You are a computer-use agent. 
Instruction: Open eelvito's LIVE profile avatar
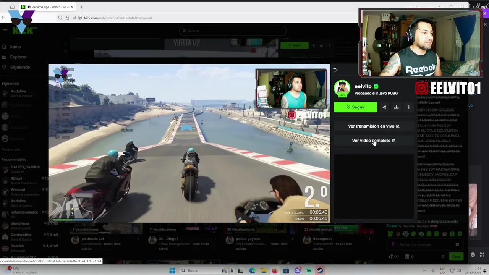tap(342, 89)
